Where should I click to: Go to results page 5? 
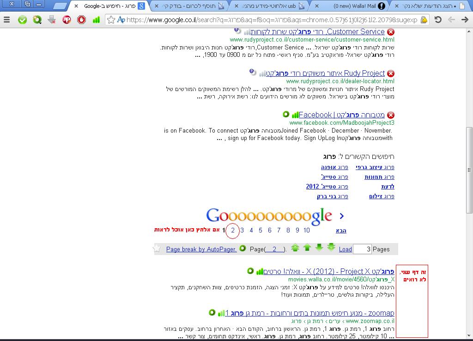pos(261,230)
